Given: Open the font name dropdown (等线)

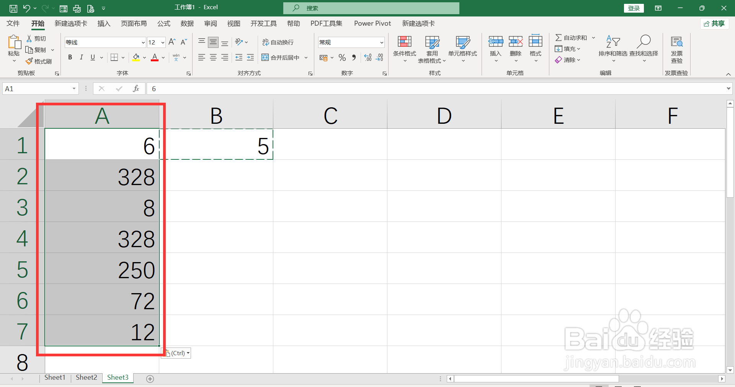Looking at the screenshot, I should click(143, 43).
